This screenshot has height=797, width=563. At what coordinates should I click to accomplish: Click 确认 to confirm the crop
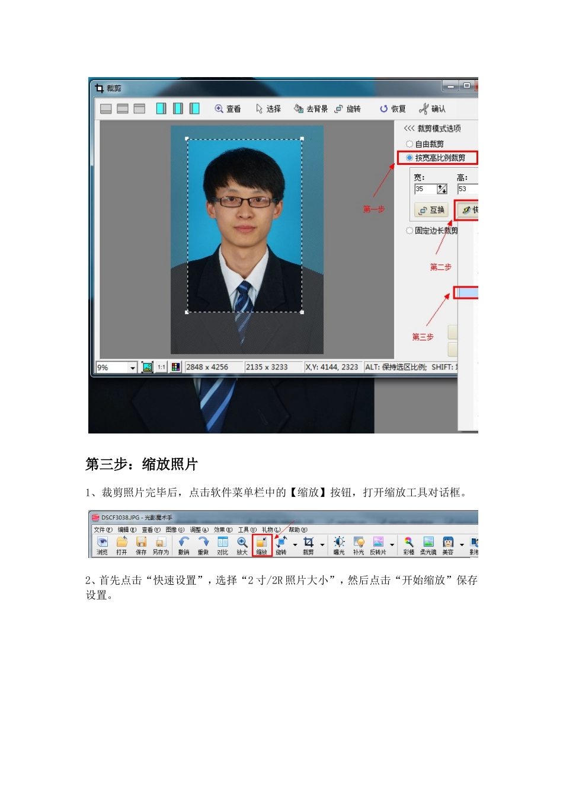click(432, 109)
